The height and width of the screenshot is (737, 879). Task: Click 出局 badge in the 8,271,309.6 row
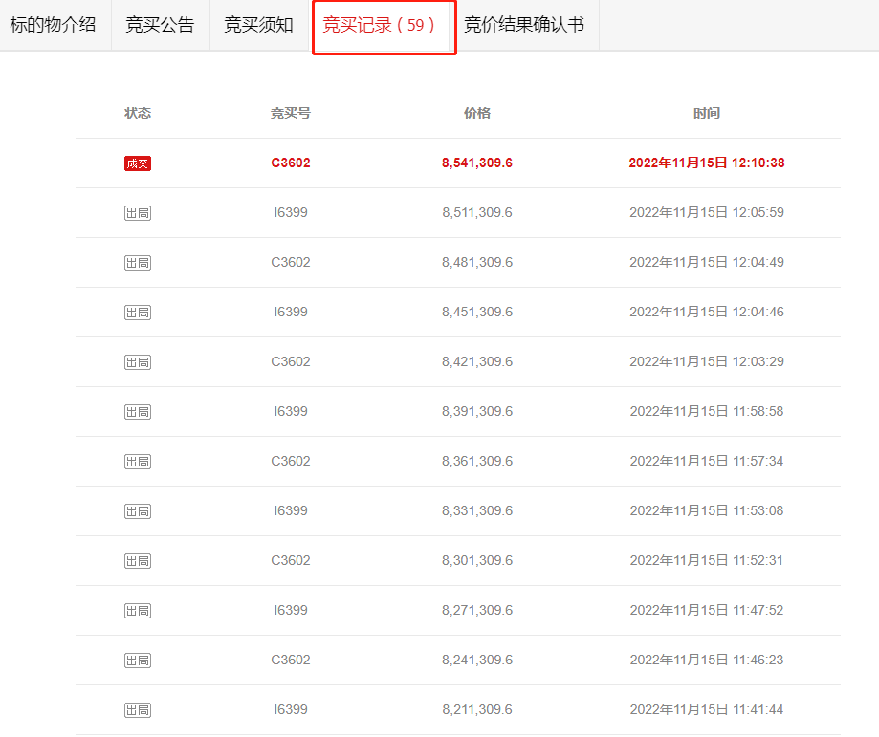pyautogui.click(x=138, y=611)
